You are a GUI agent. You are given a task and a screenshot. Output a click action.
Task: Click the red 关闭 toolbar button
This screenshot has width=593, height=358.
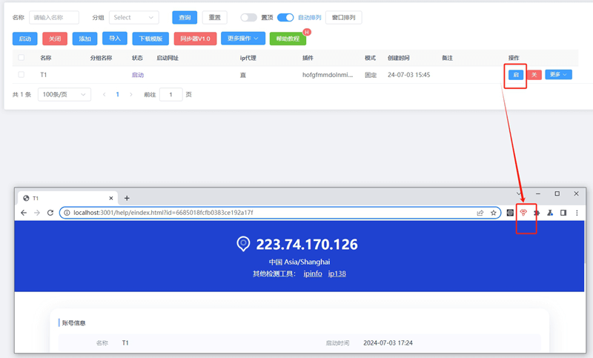tap(55, 39)
